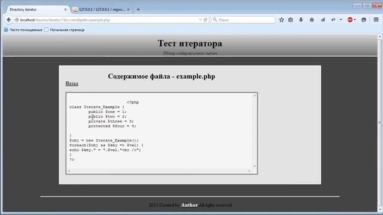Click the foreach($obj as $key line

107,145
